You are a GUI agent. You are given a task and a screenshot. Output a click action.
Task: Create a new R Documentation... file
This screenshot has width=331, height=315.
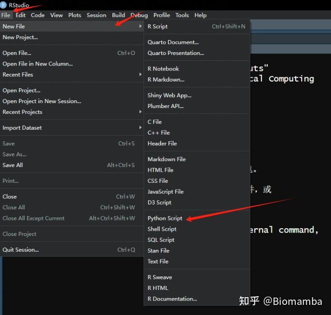[197, 299]
